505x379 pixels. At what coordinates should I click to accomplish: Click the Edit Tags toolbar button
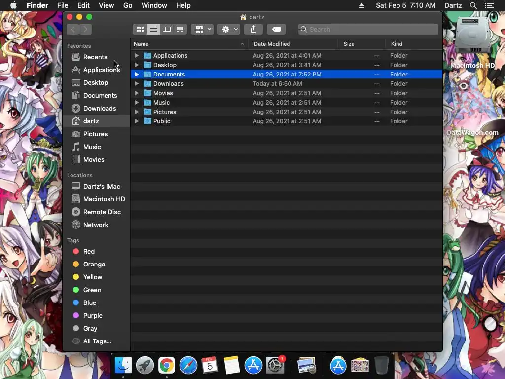[276, 29]
